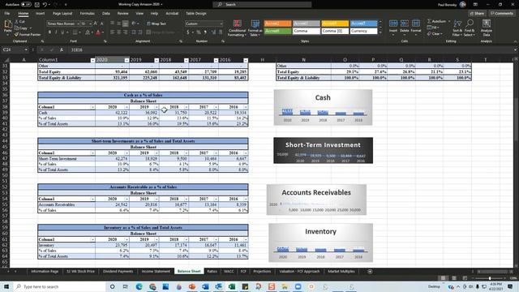This screenshot has width=519, height=292.
Task: Click the Analyze Data icon
Action: click(487, 24)
